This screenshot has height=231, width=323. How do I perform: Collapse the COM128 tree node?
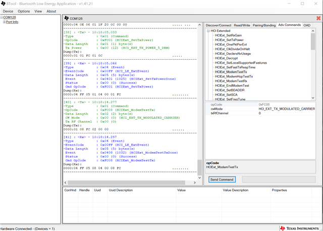2,17
